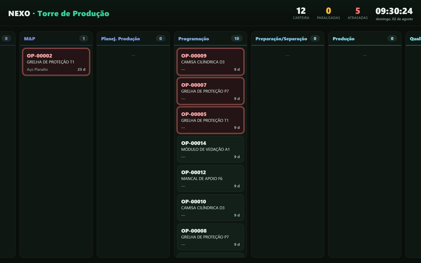Click the 'Torre de Produção' title

73,13
